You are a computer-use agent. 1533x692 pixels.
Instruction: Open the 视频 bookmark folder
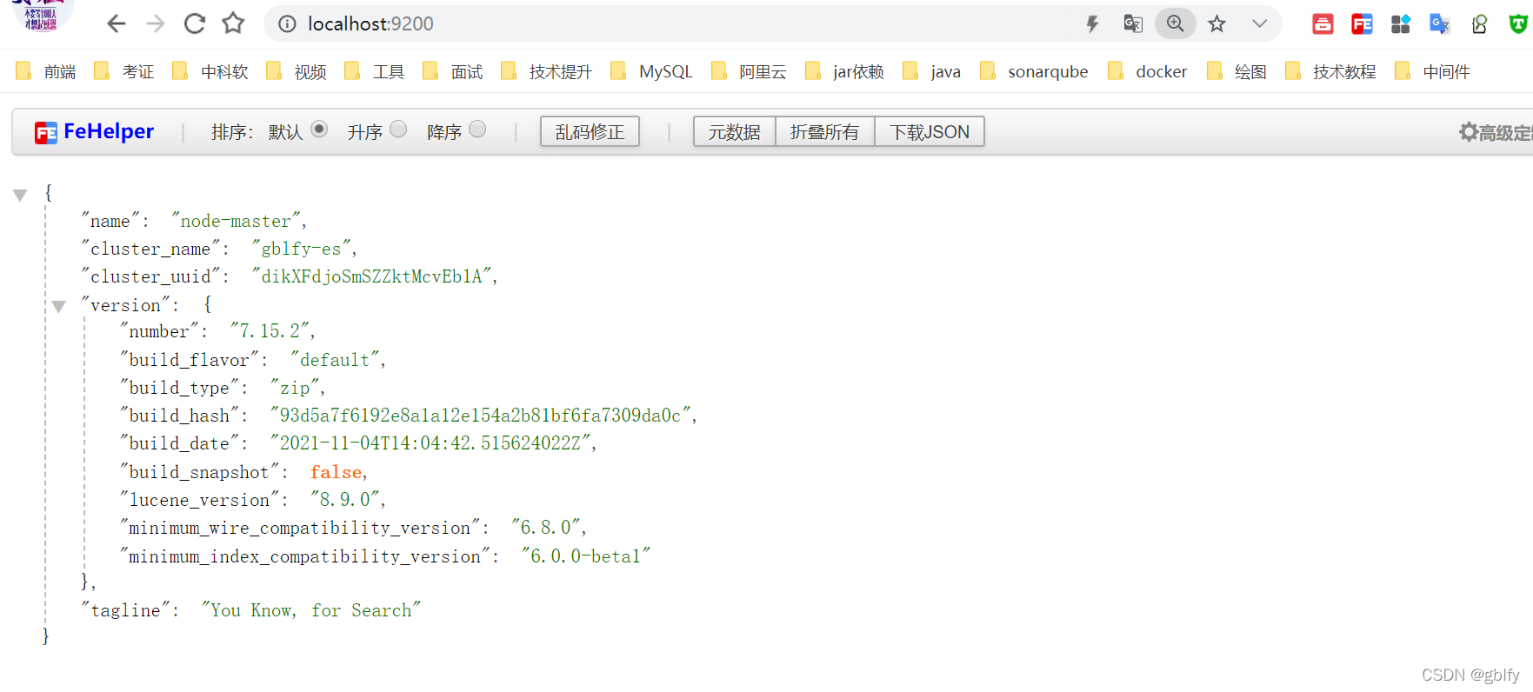click(x=297, y=71)
